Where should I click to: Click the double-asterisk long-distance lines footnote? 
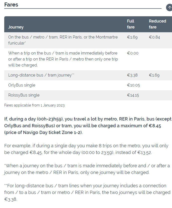(87, 192)
